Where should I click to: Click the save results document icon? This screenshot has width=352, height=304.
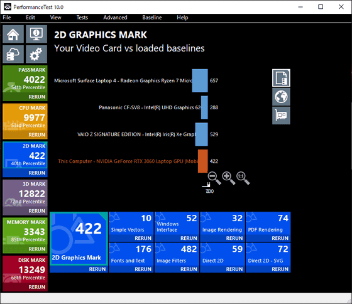[281, 78]
